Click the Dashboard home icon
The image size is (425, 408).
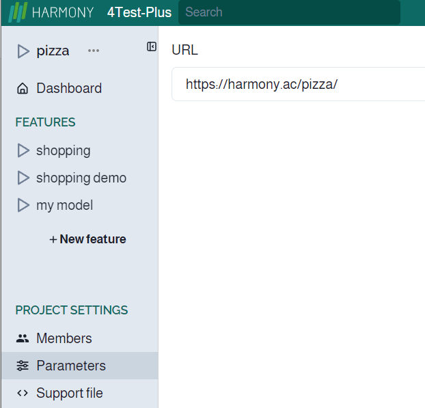pos(23,89)
